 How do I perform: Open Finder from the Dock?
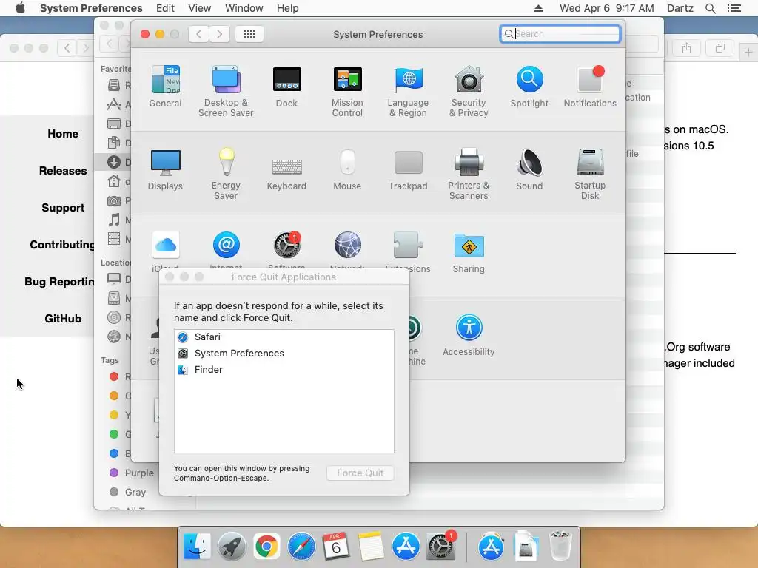tap(197, 547)
